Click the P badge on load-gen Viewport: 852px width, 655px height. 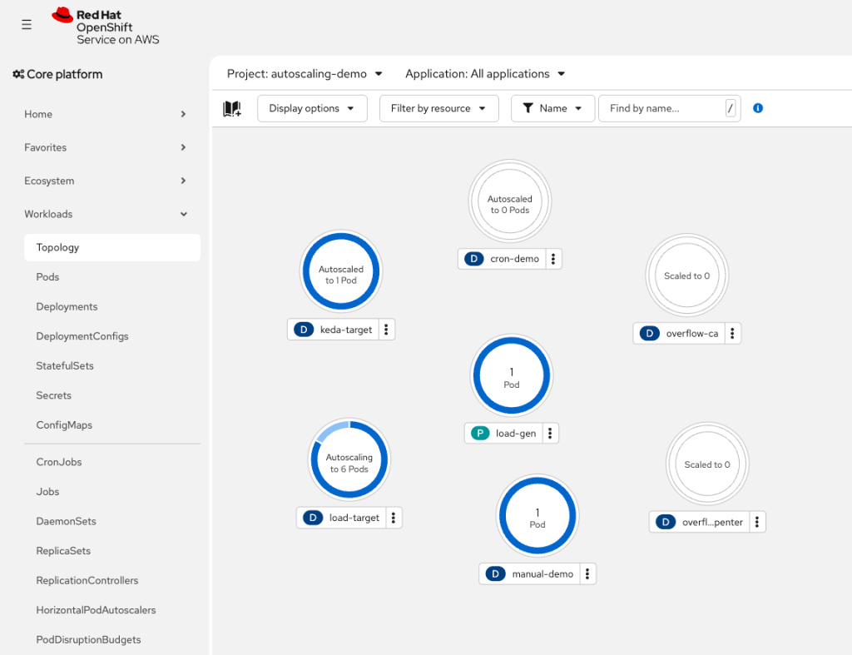[480, 434]
